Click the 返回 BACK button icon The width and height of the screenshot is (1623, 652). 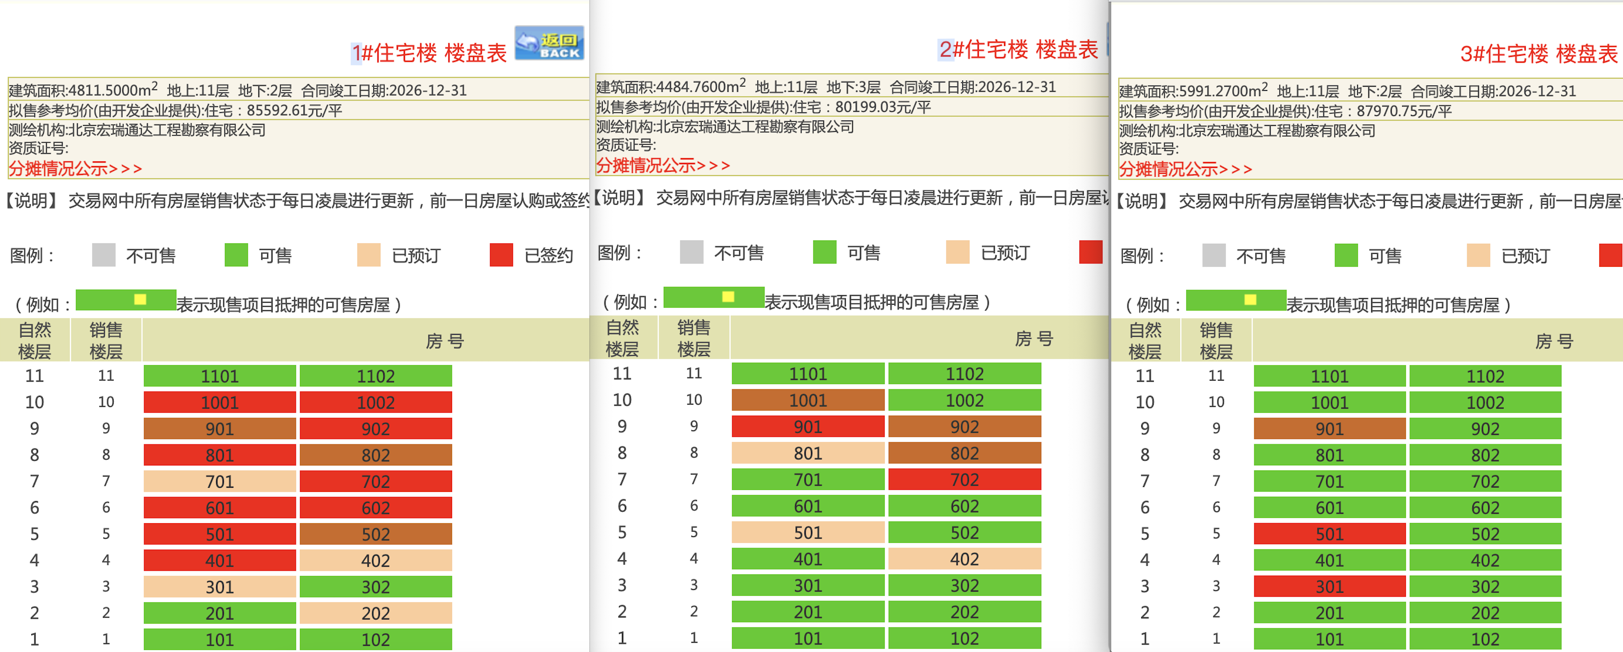(x=549, y=43)
